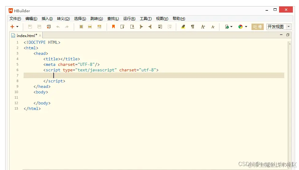Increase font size with A+ icon
Viewport: 299px width, 170px height.
click(203, 27)
